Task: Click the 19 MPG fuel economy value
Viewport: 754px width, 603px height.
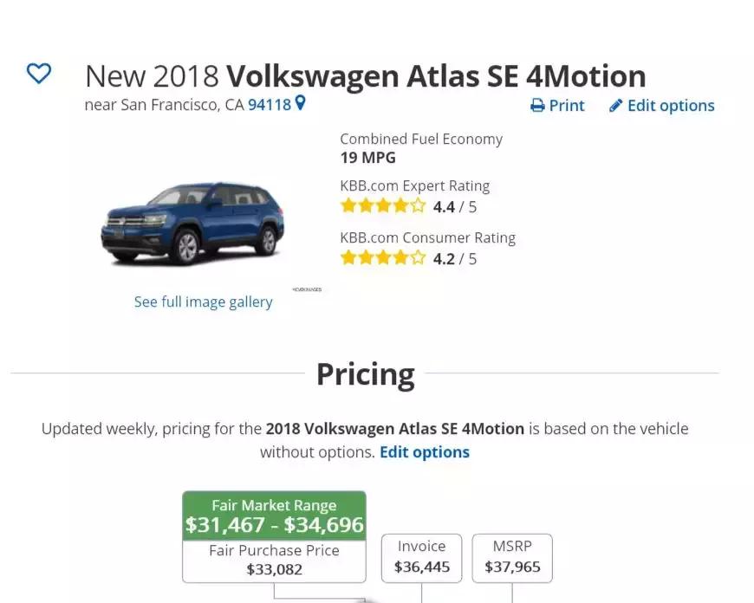Action: (x=367, y=158)
